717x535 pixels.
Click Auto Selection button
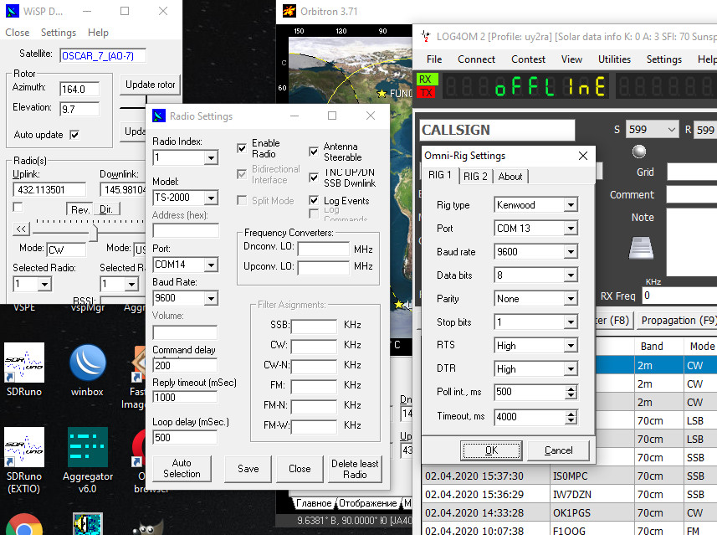[182, 469]
